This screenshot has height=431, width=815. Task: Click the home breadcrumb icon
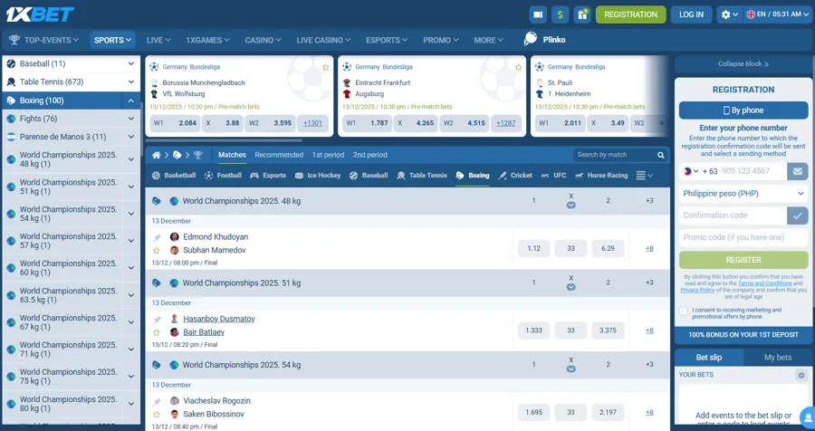coord(156,155)
